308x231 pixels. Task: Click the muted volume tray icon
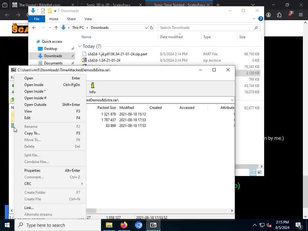(x=269, y=225)
